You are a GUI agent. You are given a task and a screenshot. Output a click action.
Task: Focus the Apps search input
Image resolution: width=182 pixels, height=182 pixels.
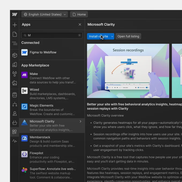(x=52, y=35)
